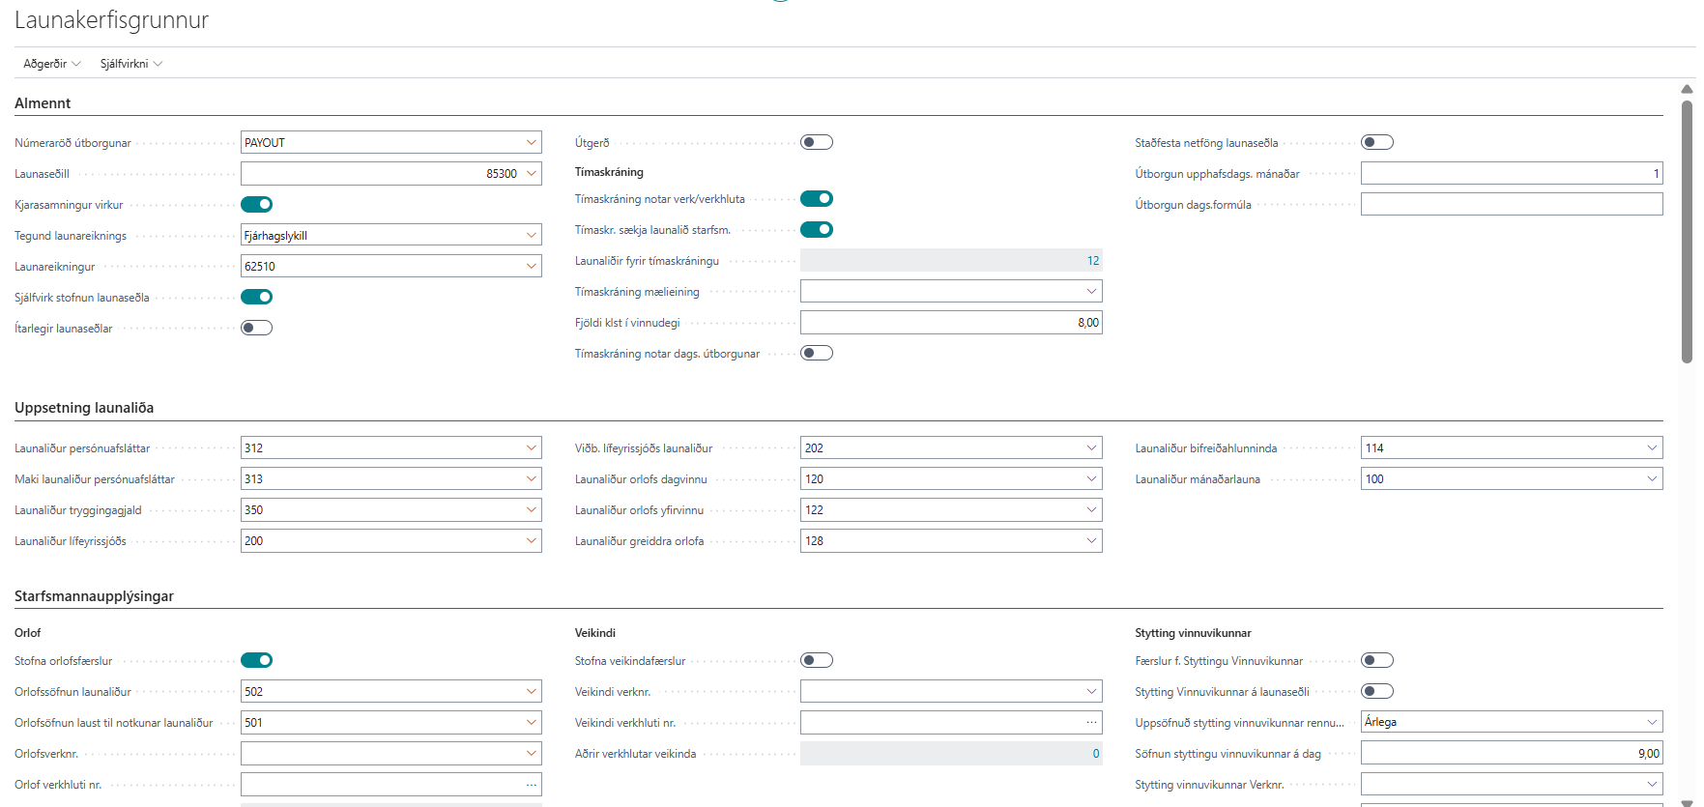Viewport: 1704px width, 807px height.
Task: Enable the Útgerð toggle
Action: [816, 142]
